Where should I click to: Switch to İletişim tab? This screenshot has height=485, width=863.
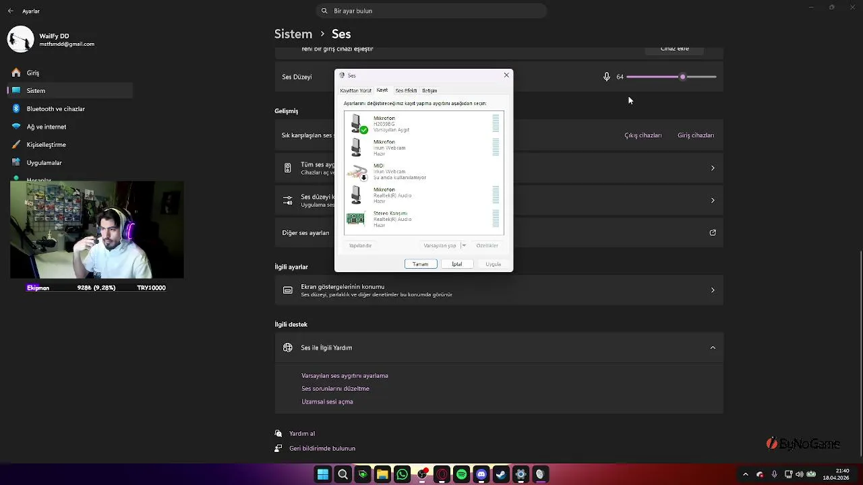pyautogui.click(x=429, y=90)
